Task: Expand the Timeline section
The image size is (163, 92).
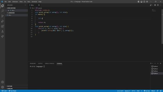Action: [x=17, y=88]
